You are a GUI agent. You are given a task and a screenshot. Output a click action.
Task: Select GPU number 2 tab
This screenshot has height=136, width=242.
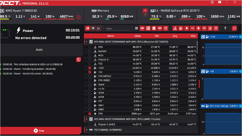click(x=145, y=15)
